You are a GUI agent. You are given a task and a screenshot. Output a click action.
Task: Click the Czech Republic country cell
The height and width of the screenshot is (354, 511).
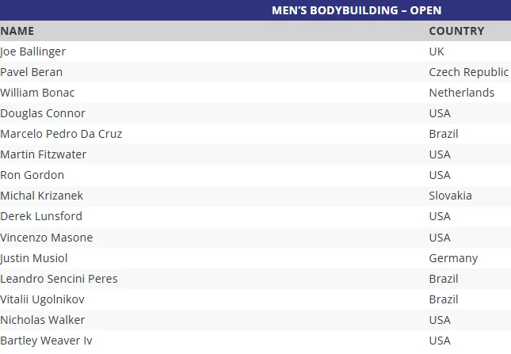click(468, 72)
